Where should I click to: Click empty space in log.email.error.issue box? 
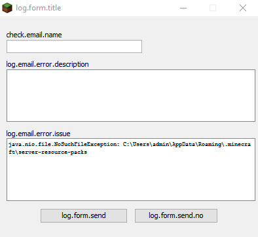pyautogui.click(x=131, y=178)
